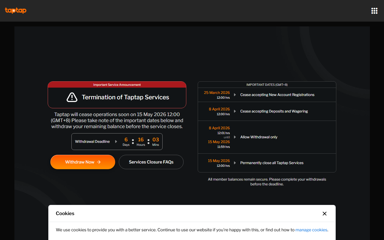Screen dimensions: 384x240
Task: Click the warning triangle icon
Action: [72, 97]
